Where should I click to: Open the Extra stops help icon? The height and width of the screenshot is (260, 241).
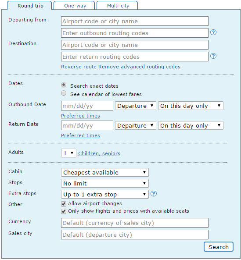coord(154,194)
